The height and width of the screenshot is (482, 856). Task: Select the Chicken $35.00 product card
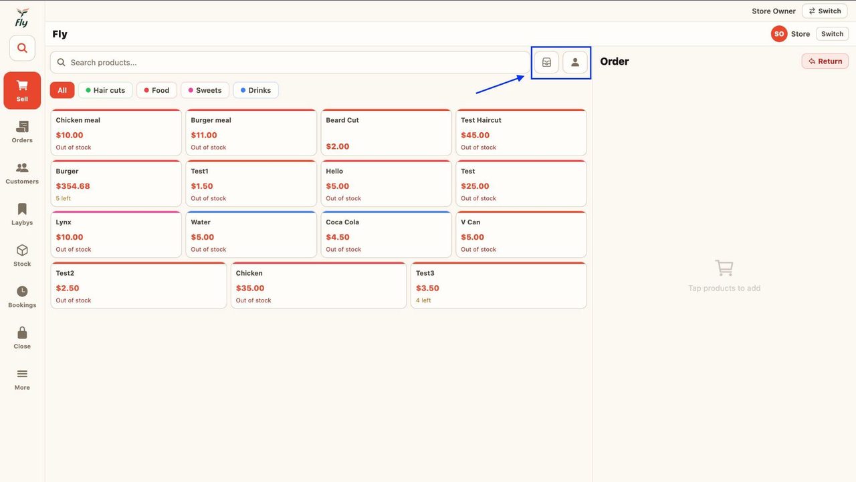319,286
